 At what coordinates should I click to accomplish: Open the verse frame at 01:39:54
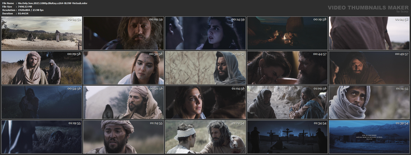(x=369, y=137)
